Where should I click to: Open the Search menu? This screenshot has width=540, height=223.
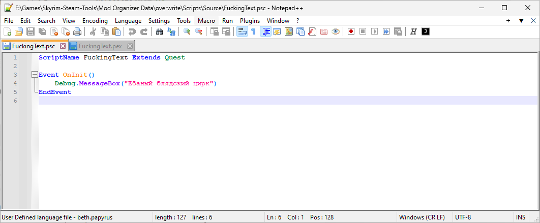point(46,21)
